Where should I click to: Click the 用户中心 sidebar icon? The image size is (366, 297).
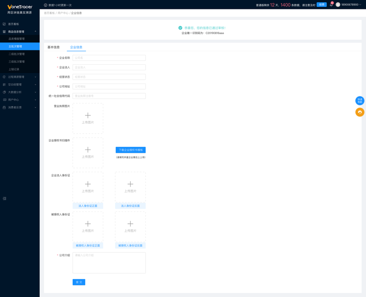pos(4,100)
